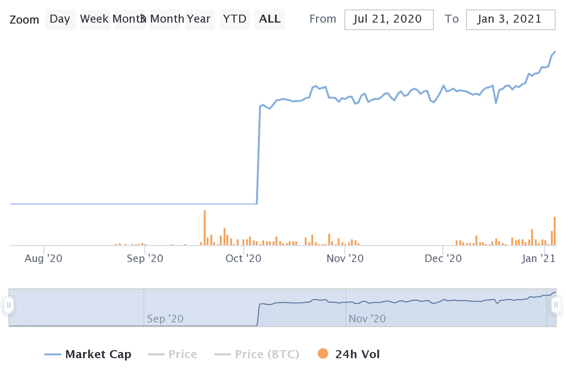566x377 pixels.
Task: Toggle 24h Vol legend orange dot
Action: 323,354
